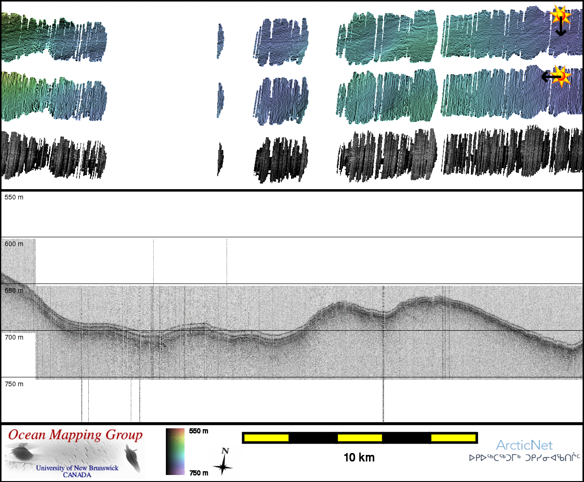
Task: Select the 750 m color legend label
Action: (199, 473)
